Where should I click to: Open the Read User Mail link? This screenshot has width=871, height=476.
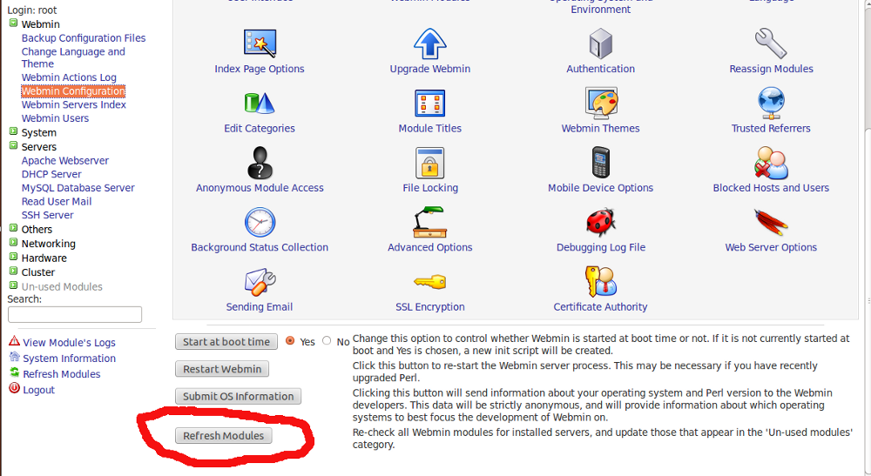(x=57, y=201)
